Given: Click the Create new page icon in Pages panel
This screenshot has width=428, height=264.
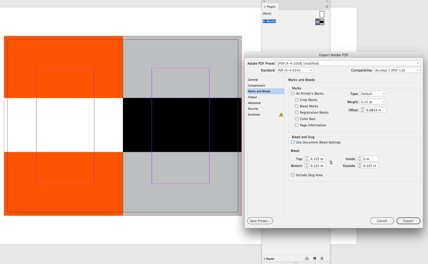Looking at the screenshot, I should [x=315, y=258].
